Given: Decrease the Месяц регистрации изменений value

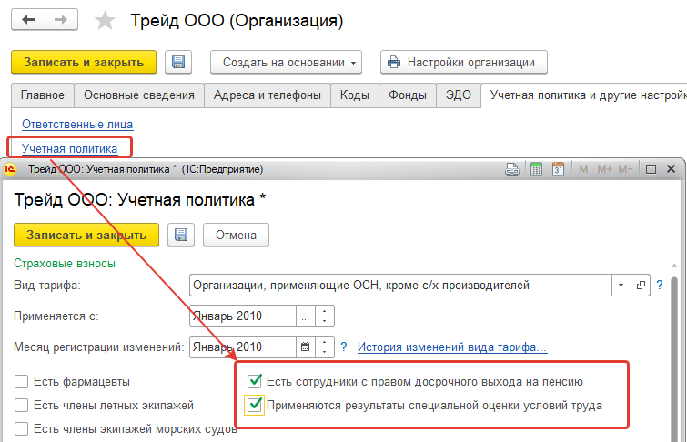Looking at the screenshot, I should [x=325, y=352].
